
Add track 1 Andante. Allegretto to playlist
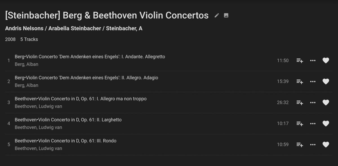300,61
